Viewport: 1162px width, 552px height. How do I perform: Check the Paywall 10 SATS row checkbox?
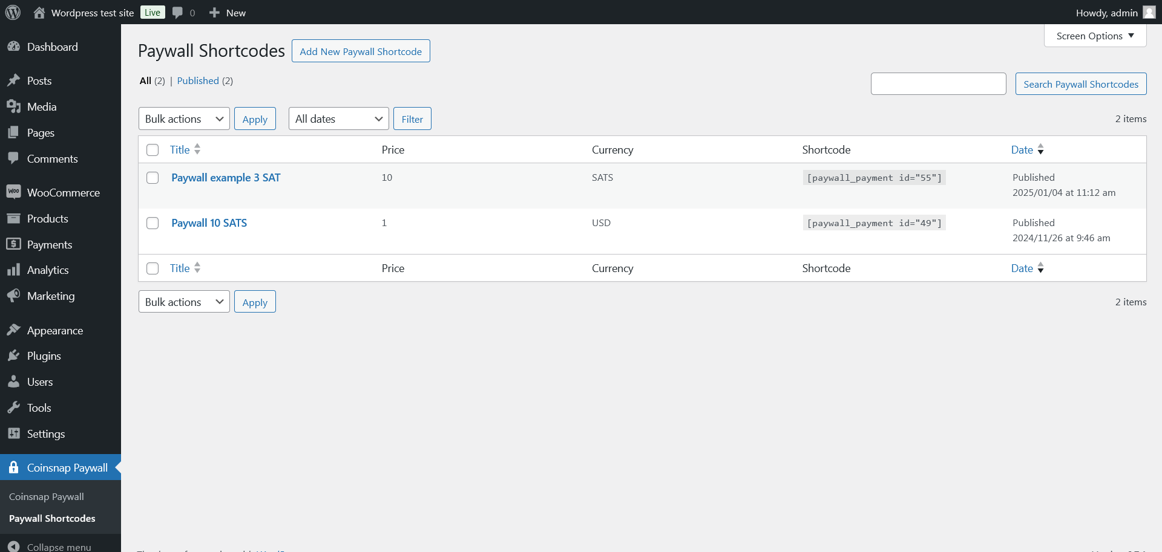coord(153,223)
